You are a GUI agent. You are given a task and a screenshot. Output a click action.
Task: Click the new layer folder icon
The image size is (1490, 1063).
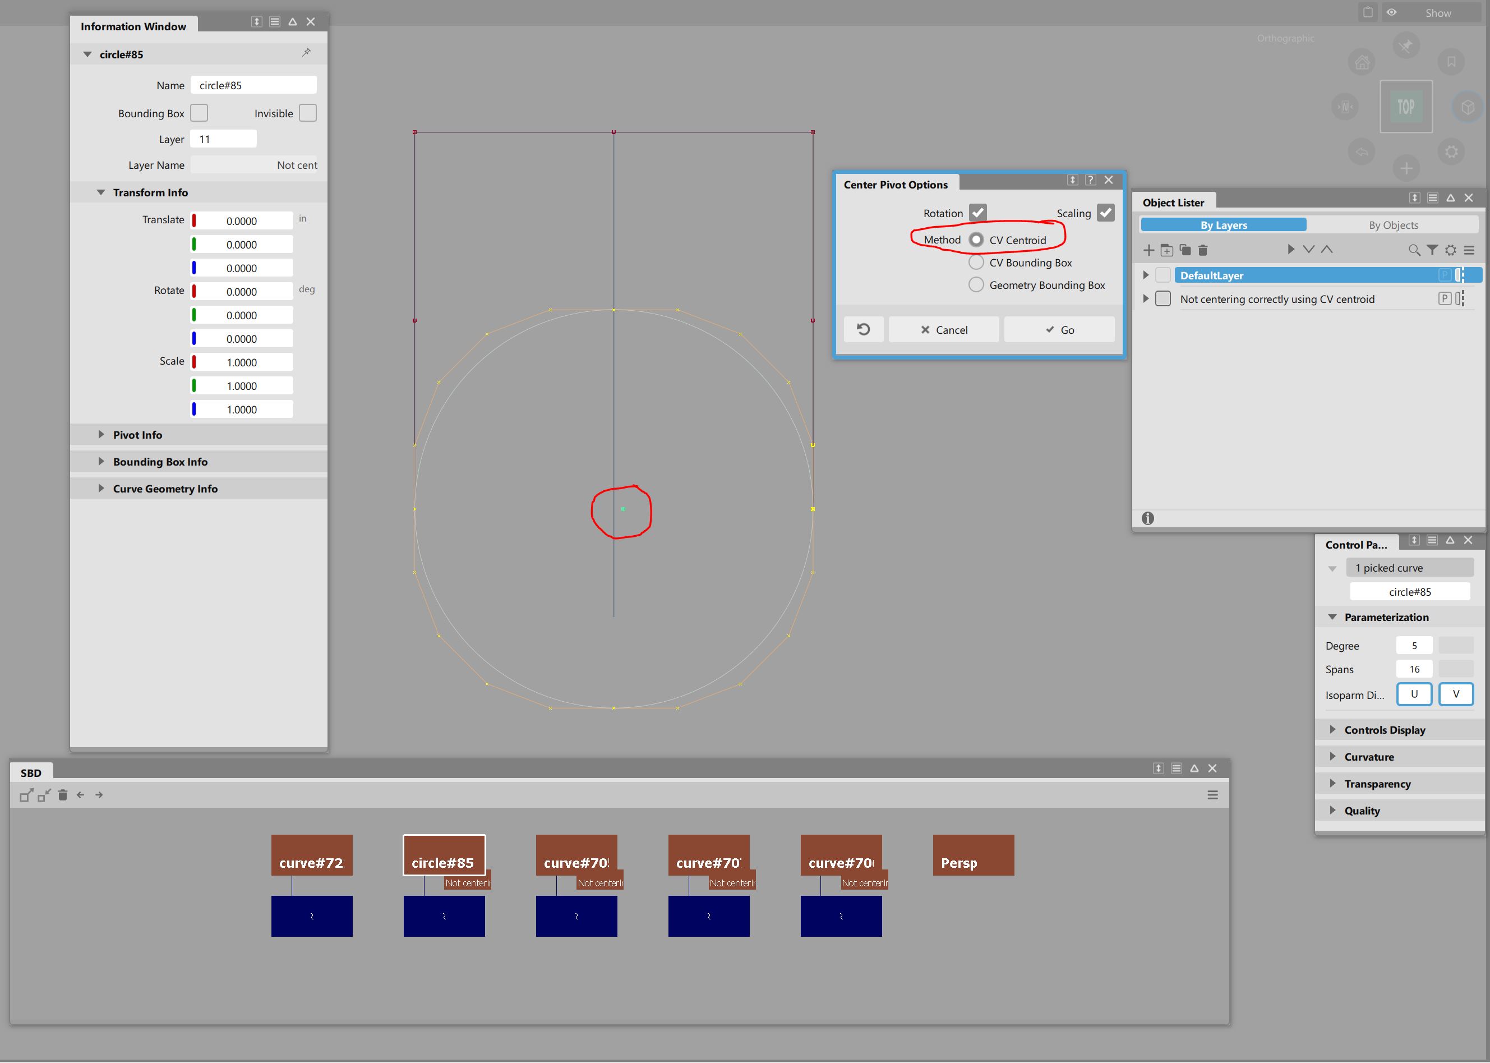click(x=1167, y=250)
